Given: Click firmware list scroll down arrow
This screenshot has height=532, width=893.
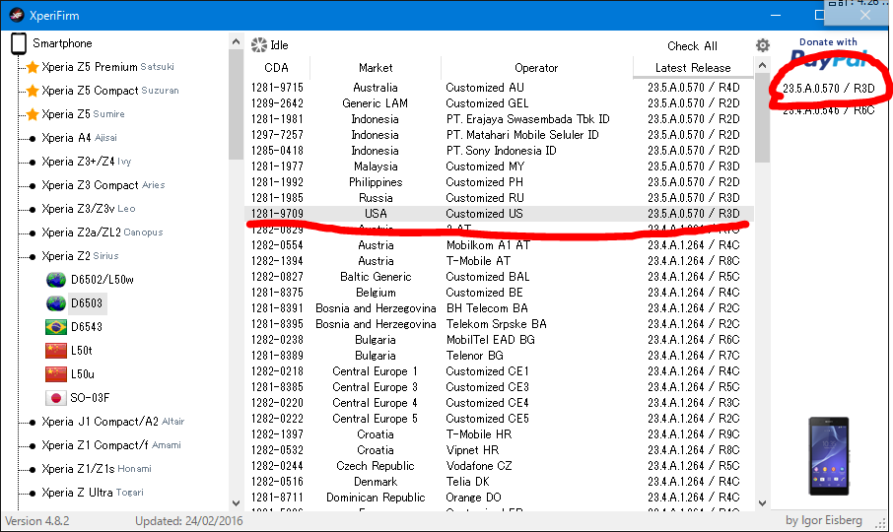Looking at the screenshot, I should [x=762, y=503].
